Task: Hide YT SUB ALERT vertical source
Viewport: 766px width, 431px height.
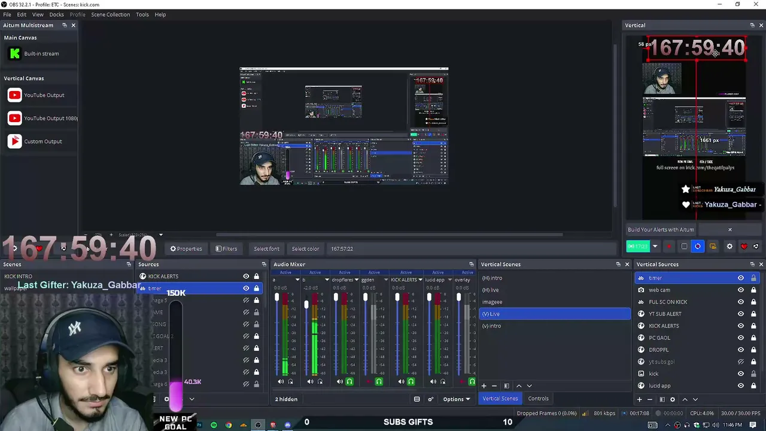Action: point(741,314)
